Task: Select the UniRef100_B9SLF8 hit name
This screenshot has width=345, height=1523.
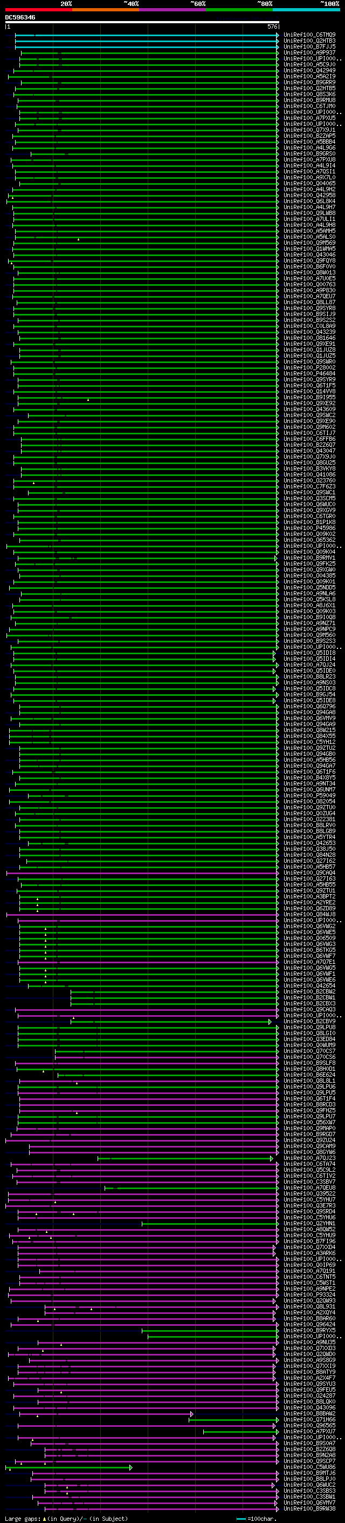Action: point(309,1063)
